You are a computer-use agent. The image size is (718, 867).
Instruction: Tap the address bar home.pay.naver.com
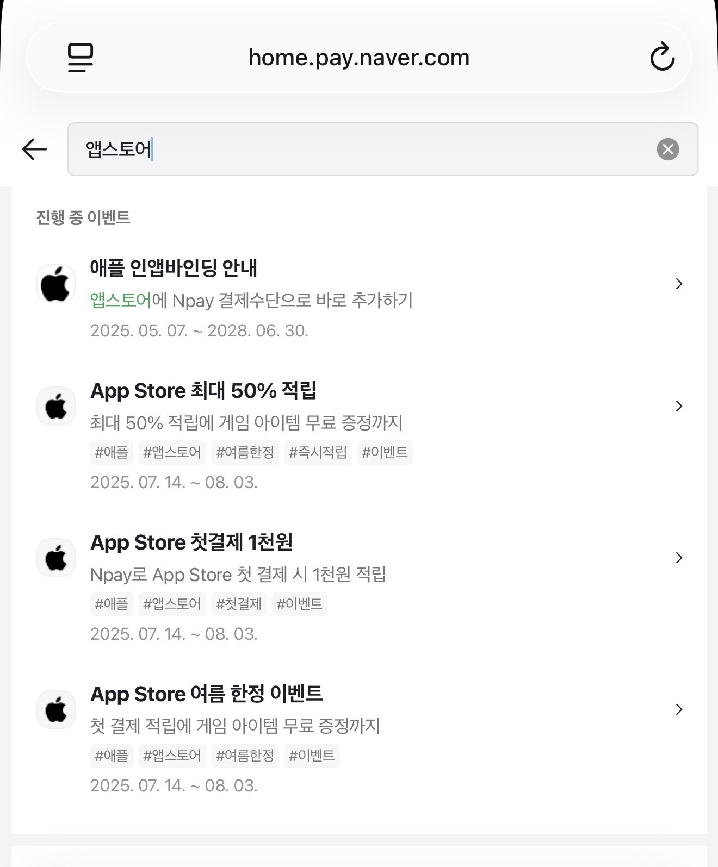(x=358, y=58)
